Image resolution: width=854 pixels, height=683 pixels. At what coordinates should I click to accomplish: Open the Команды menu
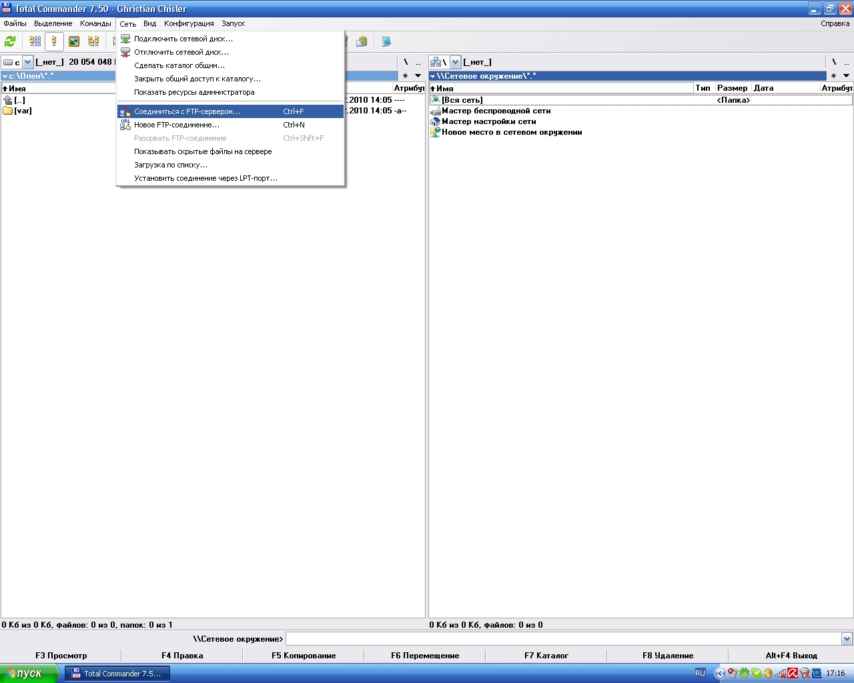click(x=95, y=23)
